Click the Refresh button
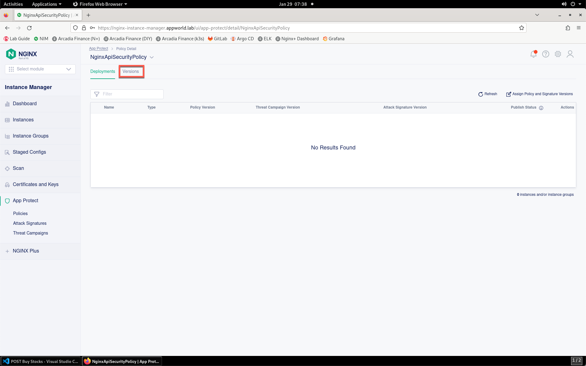This screenshot has height=366, width=586. click(x=488, y=94)
